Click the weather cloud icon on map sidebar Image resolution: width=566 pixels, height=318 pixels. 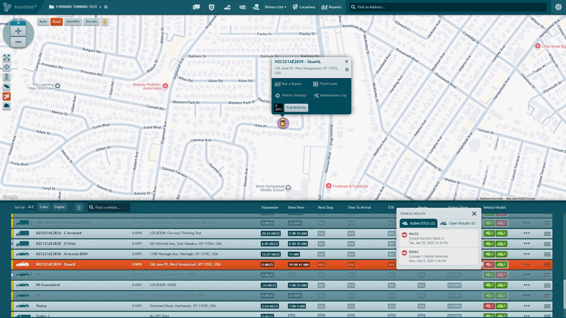6,106
